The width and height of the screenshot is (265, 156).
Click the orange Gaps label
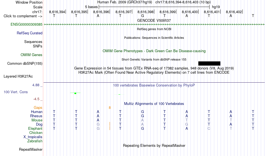(38, 107)
